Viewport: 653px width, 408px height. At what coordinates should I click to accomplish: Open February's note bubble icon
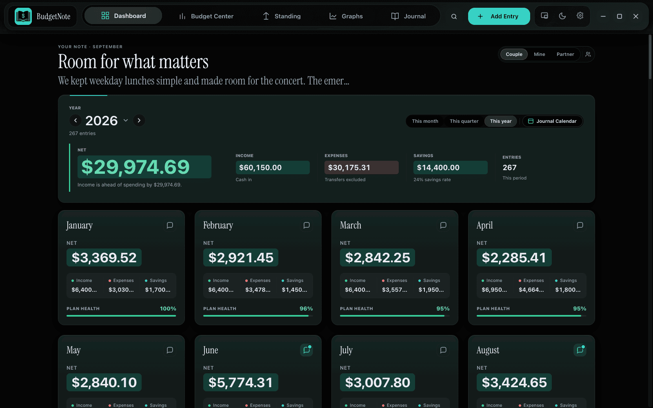click(307, 225)
